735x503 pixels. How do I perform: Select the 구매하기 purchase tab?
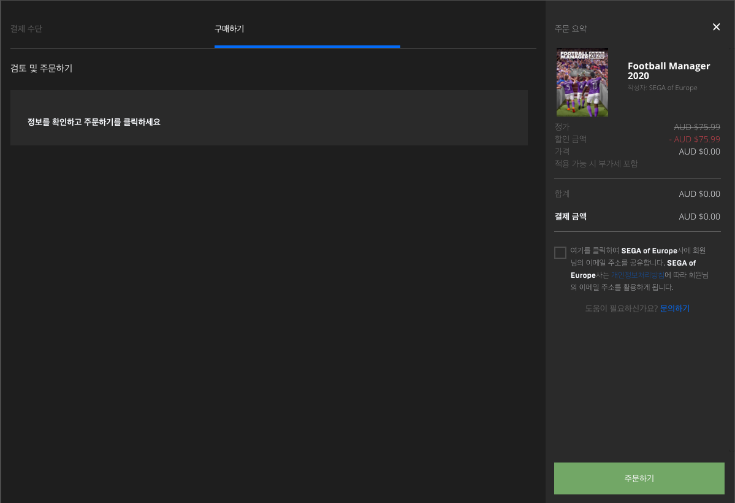click(x=229, y=29)
